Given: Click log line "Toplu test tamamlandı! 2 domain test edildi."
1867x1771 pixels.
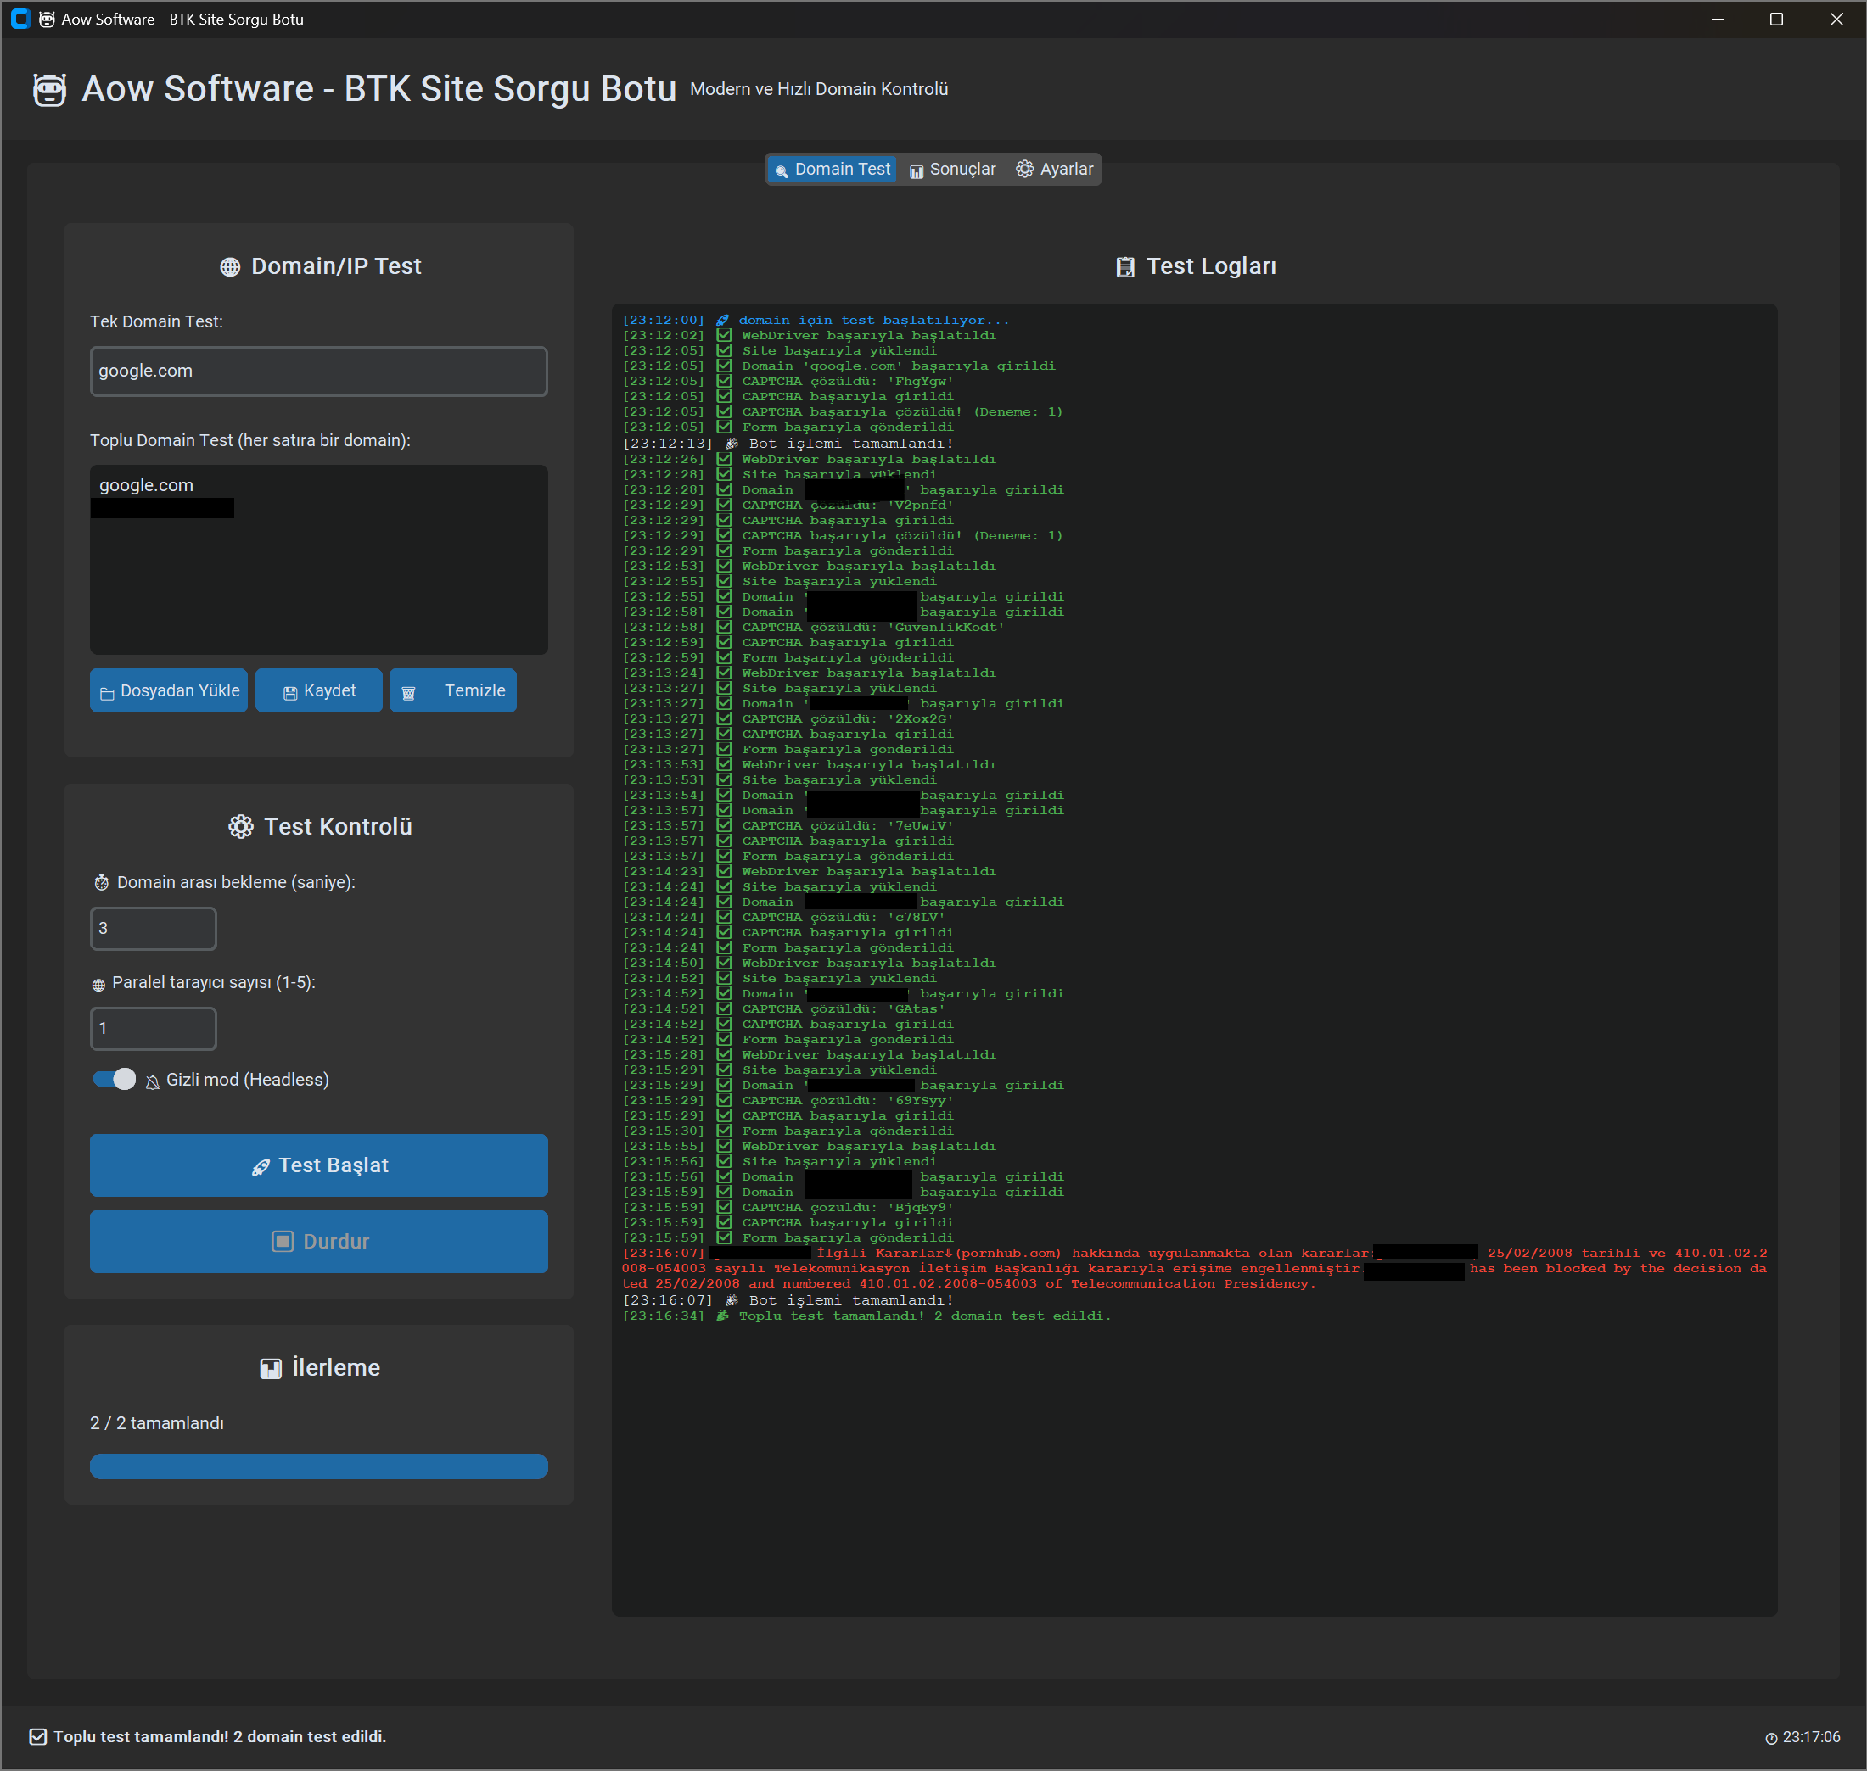Looking at the screenshot, I should coord(866,1317).
